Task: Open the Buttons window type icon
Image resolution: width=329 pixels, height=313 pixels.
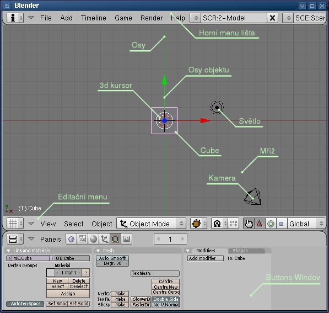Action: click(15, 239)
